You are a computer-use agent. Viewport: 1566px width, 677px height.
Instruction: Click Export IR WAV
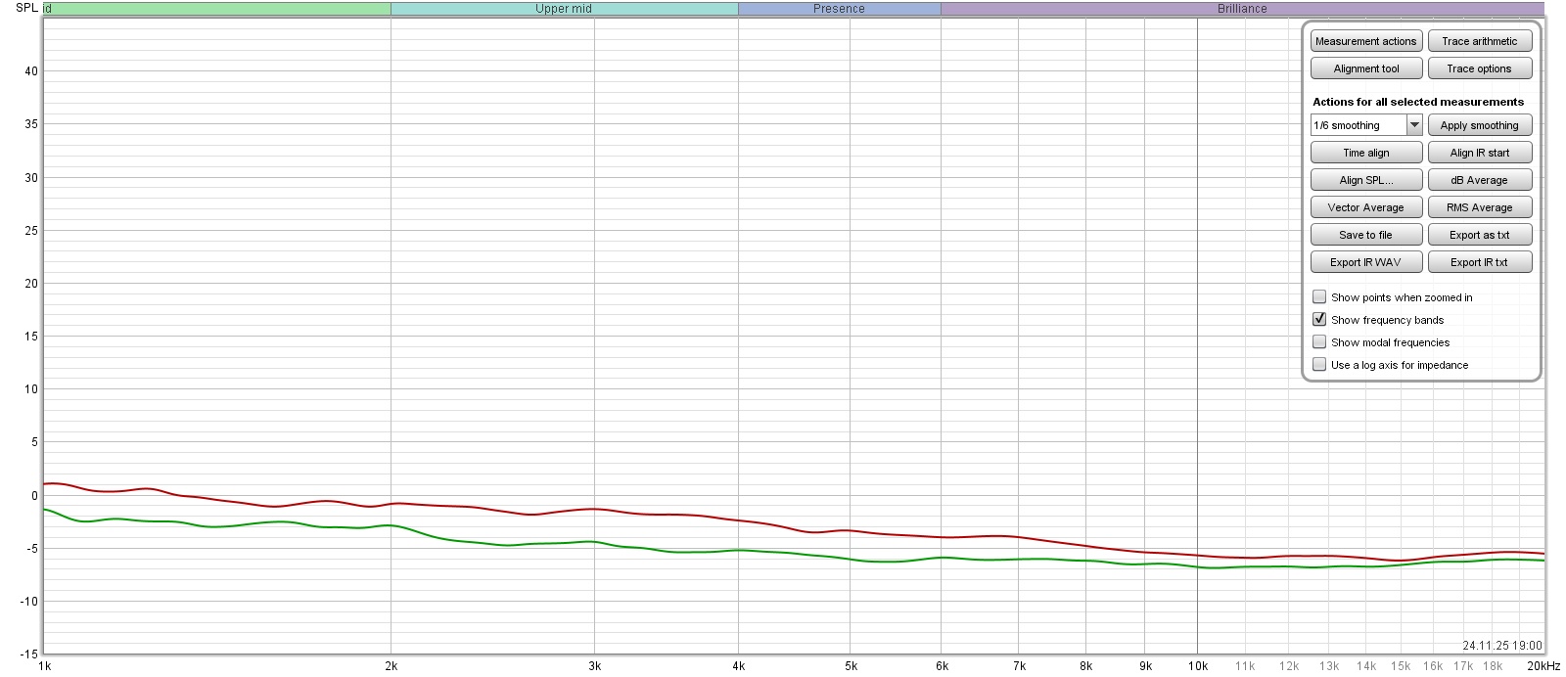[1366, 262]
